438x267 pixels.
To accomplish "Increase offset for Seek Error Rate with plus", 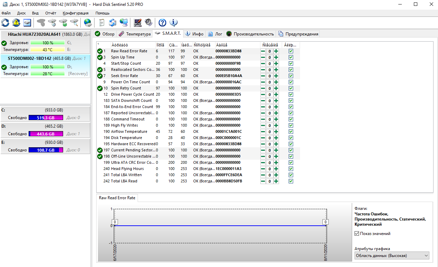I will point(276,76).
